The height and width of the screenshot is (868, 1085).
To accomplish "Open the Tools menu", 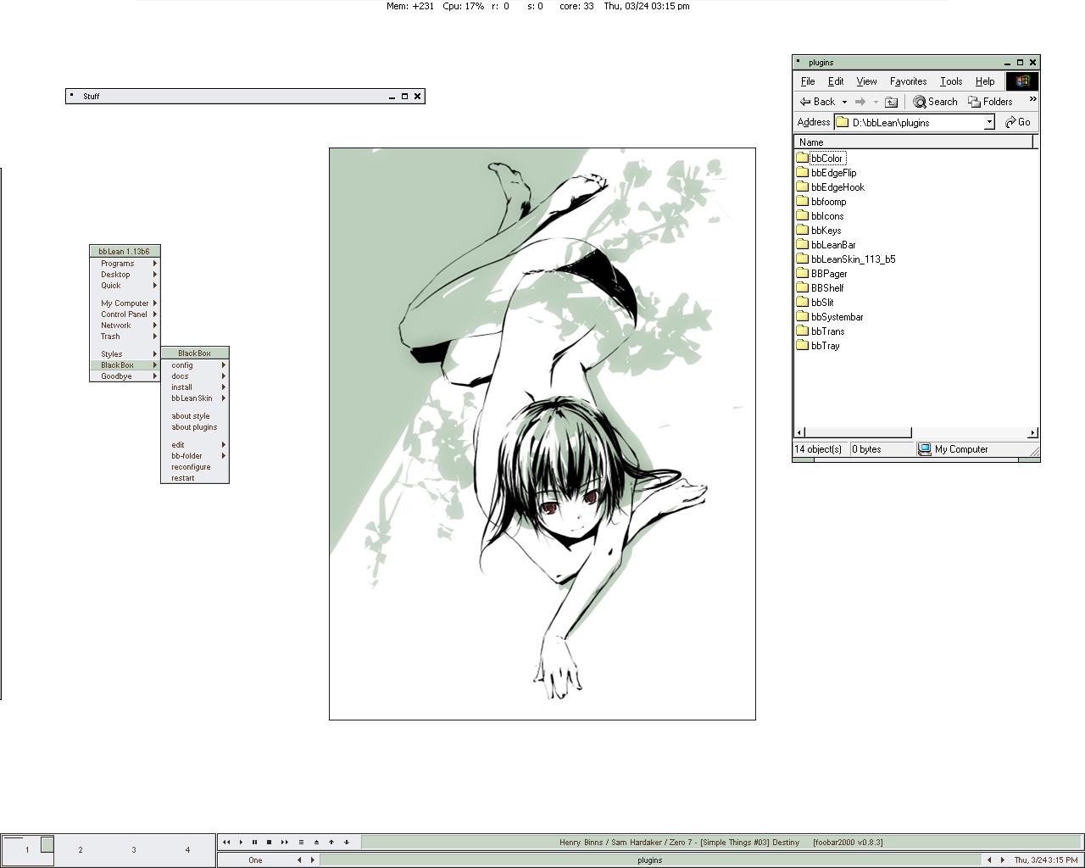I will click(951, 81).
